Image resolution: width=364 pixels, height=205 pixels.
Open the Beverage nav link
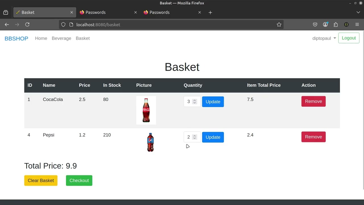coord(61,38)
